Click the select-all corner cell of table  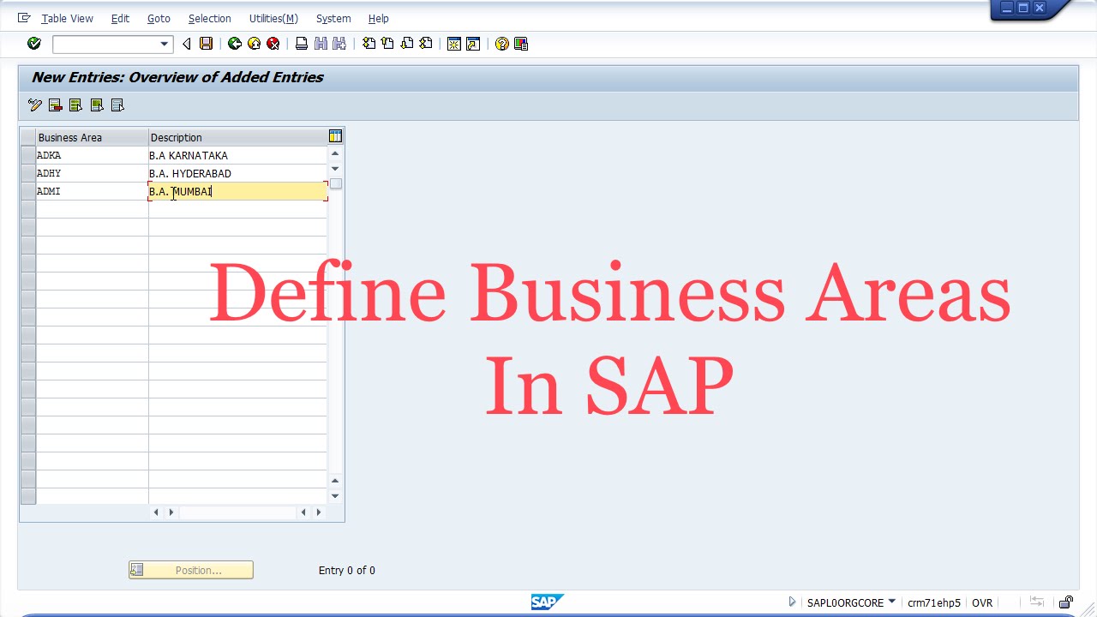point(27,137)
